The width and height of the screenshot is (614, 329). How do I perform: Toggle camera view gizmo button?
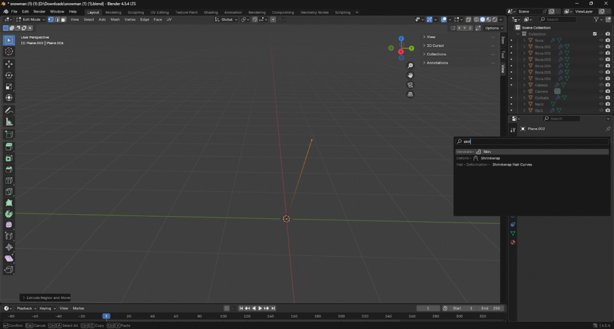(x=410, y=84)
